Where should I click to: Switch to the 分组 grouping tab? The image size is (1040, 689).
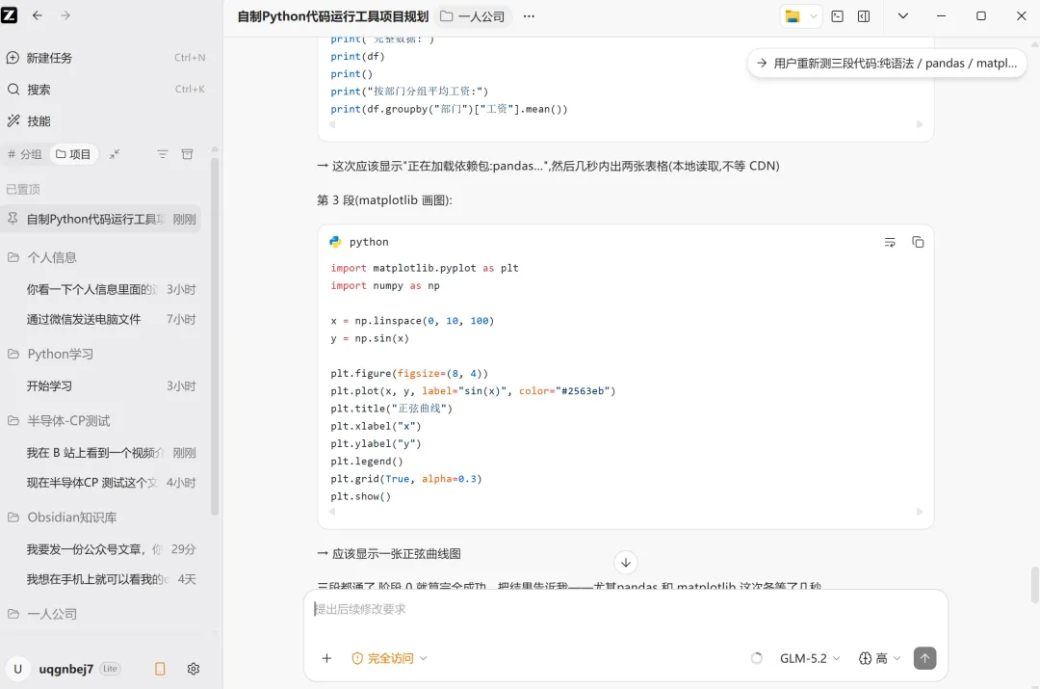click(x=24, y=154)
